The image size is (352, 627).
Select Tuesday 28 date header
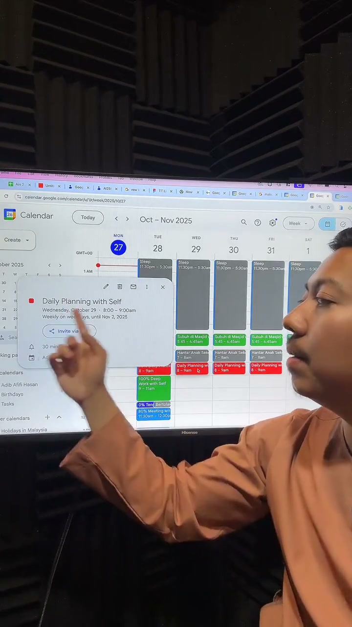157,249
